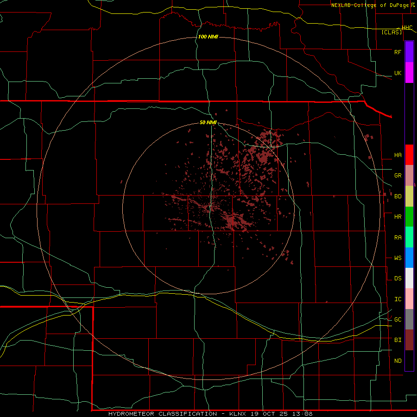The height and width of the screenshot is (417, 417).
Task: Click the RF purple legend swatch
Action: 409,51
